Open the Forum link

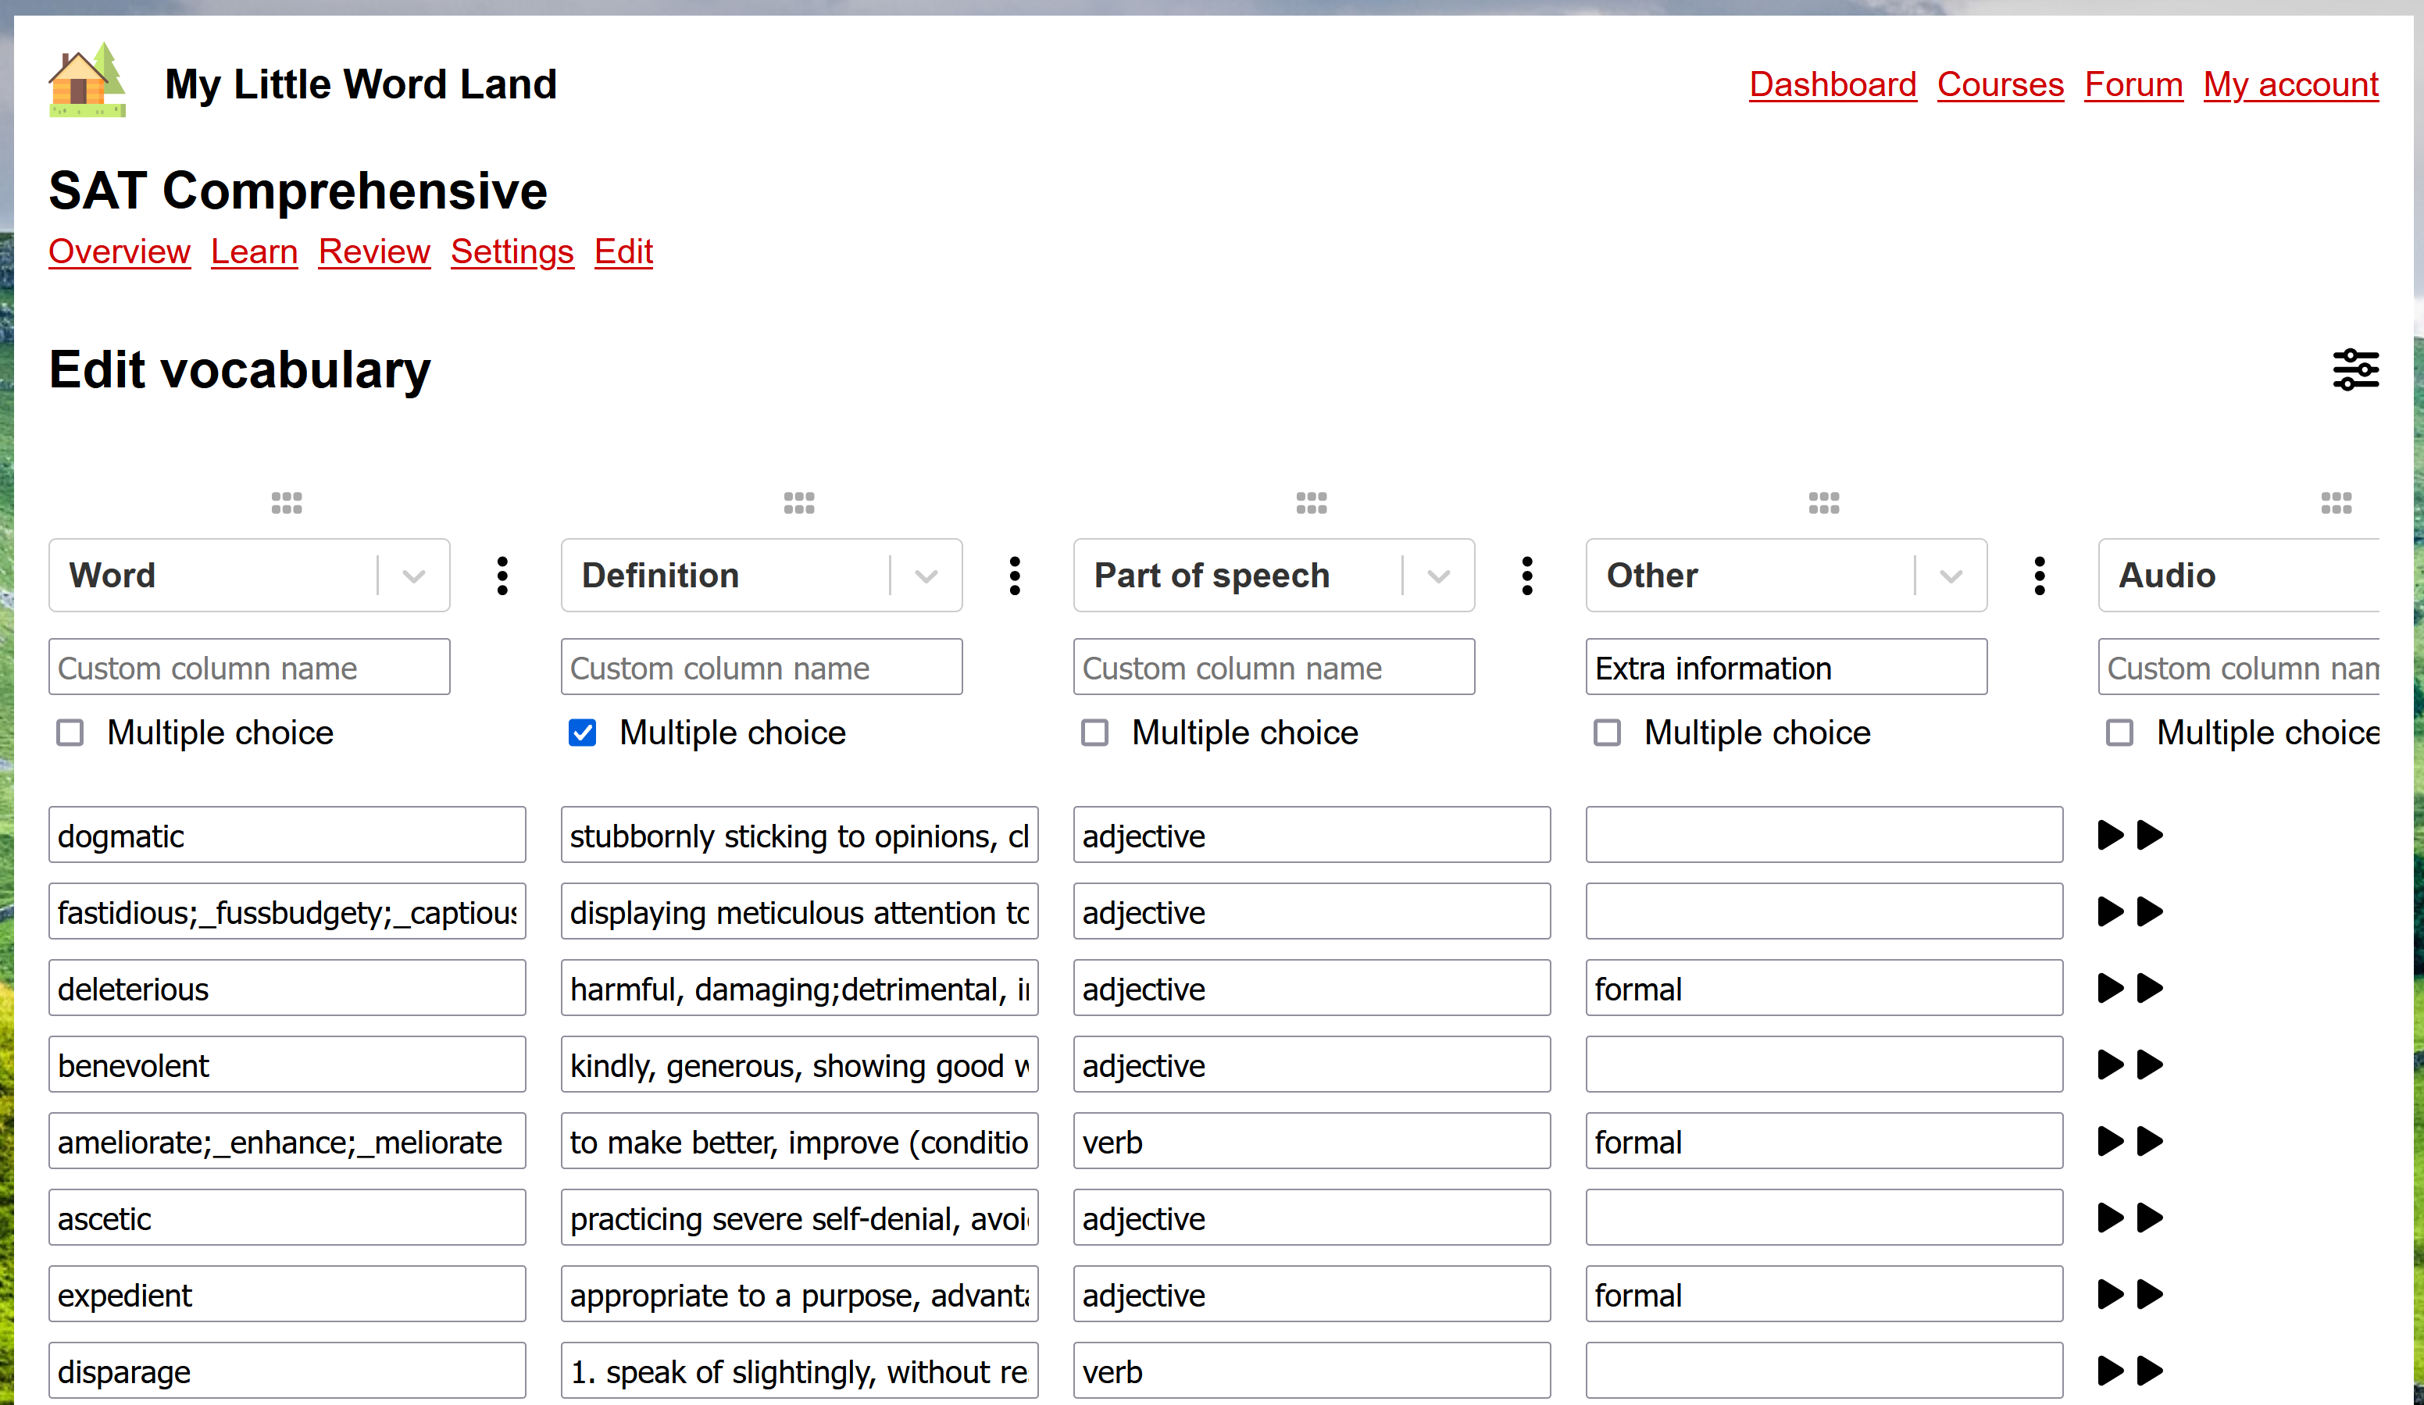tap(2133, 84)
